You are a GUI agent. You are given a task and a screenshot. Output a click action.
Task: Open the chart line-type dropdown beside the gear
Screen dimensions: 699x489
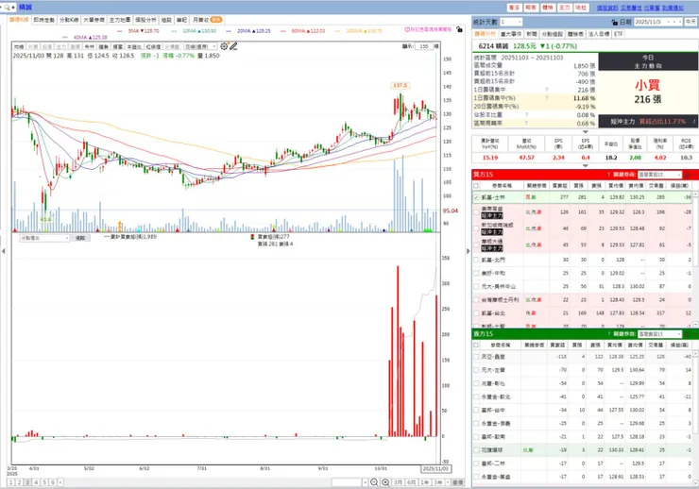[200, 47]
